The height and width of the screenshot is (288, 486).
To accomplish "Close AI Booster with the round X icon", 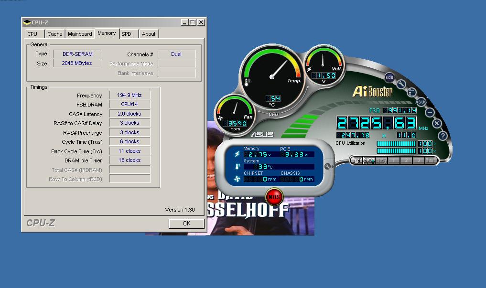I will pos(437,124).
